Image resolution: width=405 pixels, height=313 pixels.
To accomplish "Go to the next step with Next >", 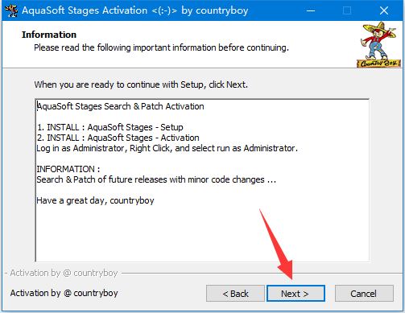I will click(295, 294).
